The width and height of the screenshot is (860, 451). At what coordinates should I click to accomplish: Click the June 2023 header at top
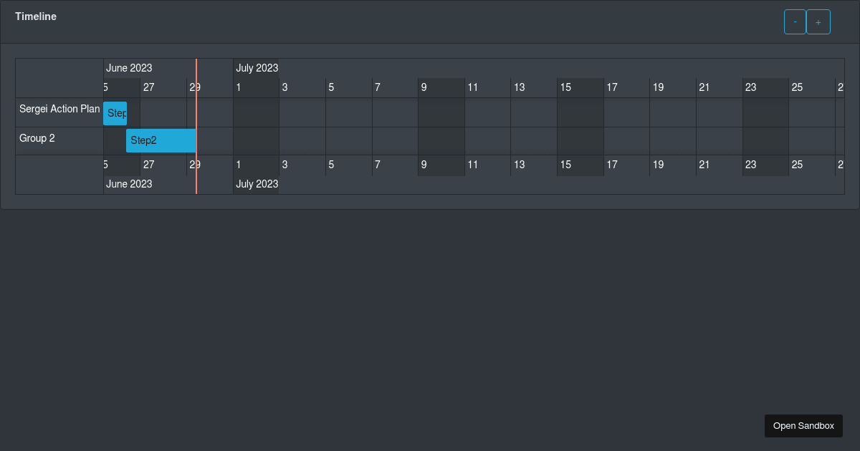tap(129, 68)
